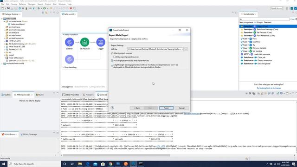Click Collapse All icon in Package Explorer
Screen dimensions: 297x167
pos(43,13)
